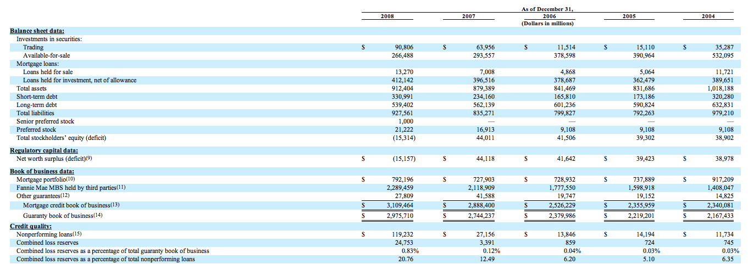Image resolution: width=748 pixels, height=270 pixels.
Task: Click 'Book of business data:' heading
Action: coord(42,171)
